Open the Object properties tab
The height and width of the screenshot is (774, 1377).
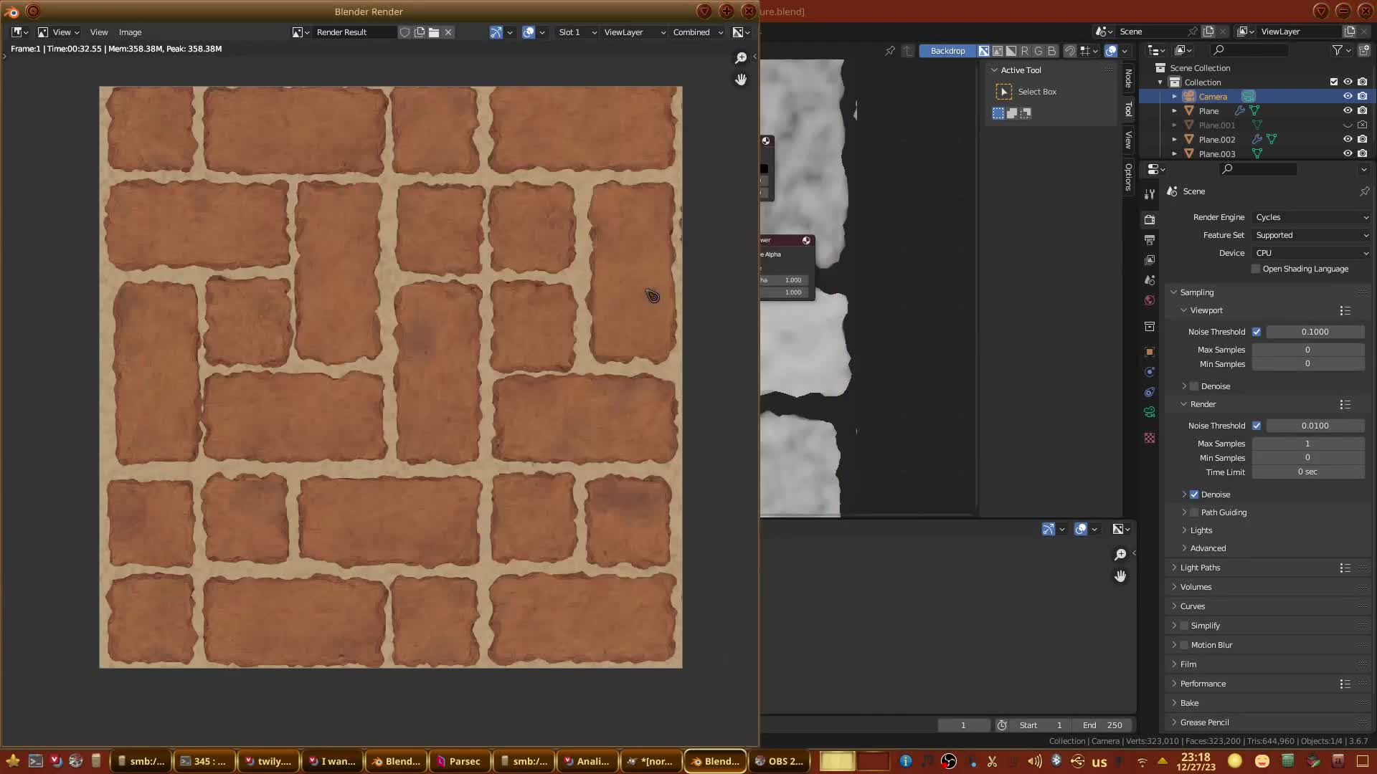coord(1150,352)
